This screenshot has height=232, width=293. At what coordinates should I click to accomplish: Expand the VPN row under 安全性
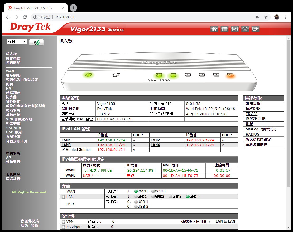64,222
